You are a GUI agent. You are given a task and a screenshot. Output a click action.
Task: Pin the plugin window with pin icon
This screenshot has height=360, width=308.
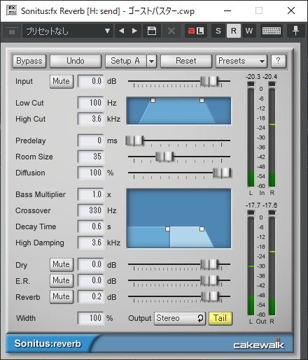[x=295, y=31]
